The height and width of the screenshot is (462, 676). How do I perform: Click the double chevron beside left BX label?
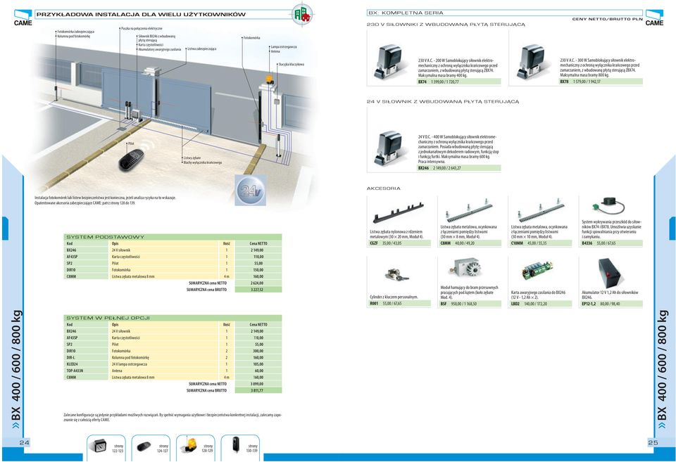point(16,425)
